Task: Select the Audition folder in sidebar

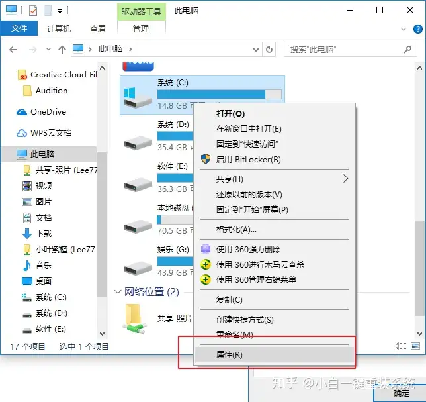Action: tap(46, 91)
